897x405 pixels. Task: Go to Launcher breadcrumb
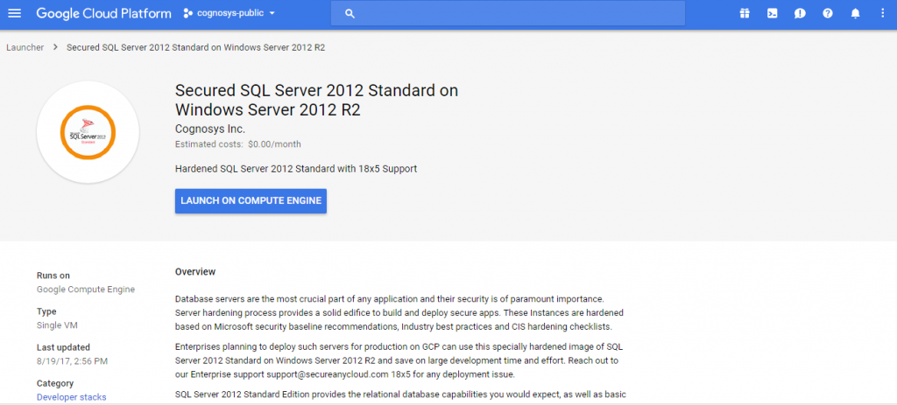25,47
